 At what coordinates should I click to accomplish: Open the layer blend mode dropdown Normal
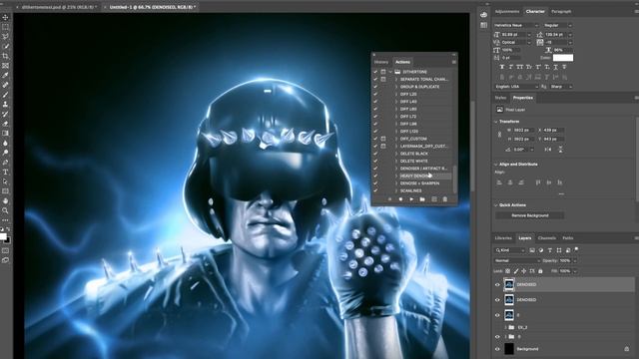coord(517,260)
